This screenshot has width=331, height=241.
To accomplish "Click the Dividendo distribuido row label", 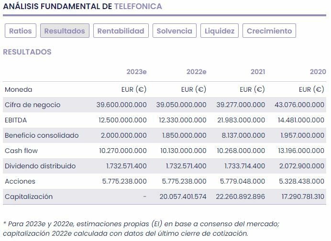I will click(x=40, y=166).
